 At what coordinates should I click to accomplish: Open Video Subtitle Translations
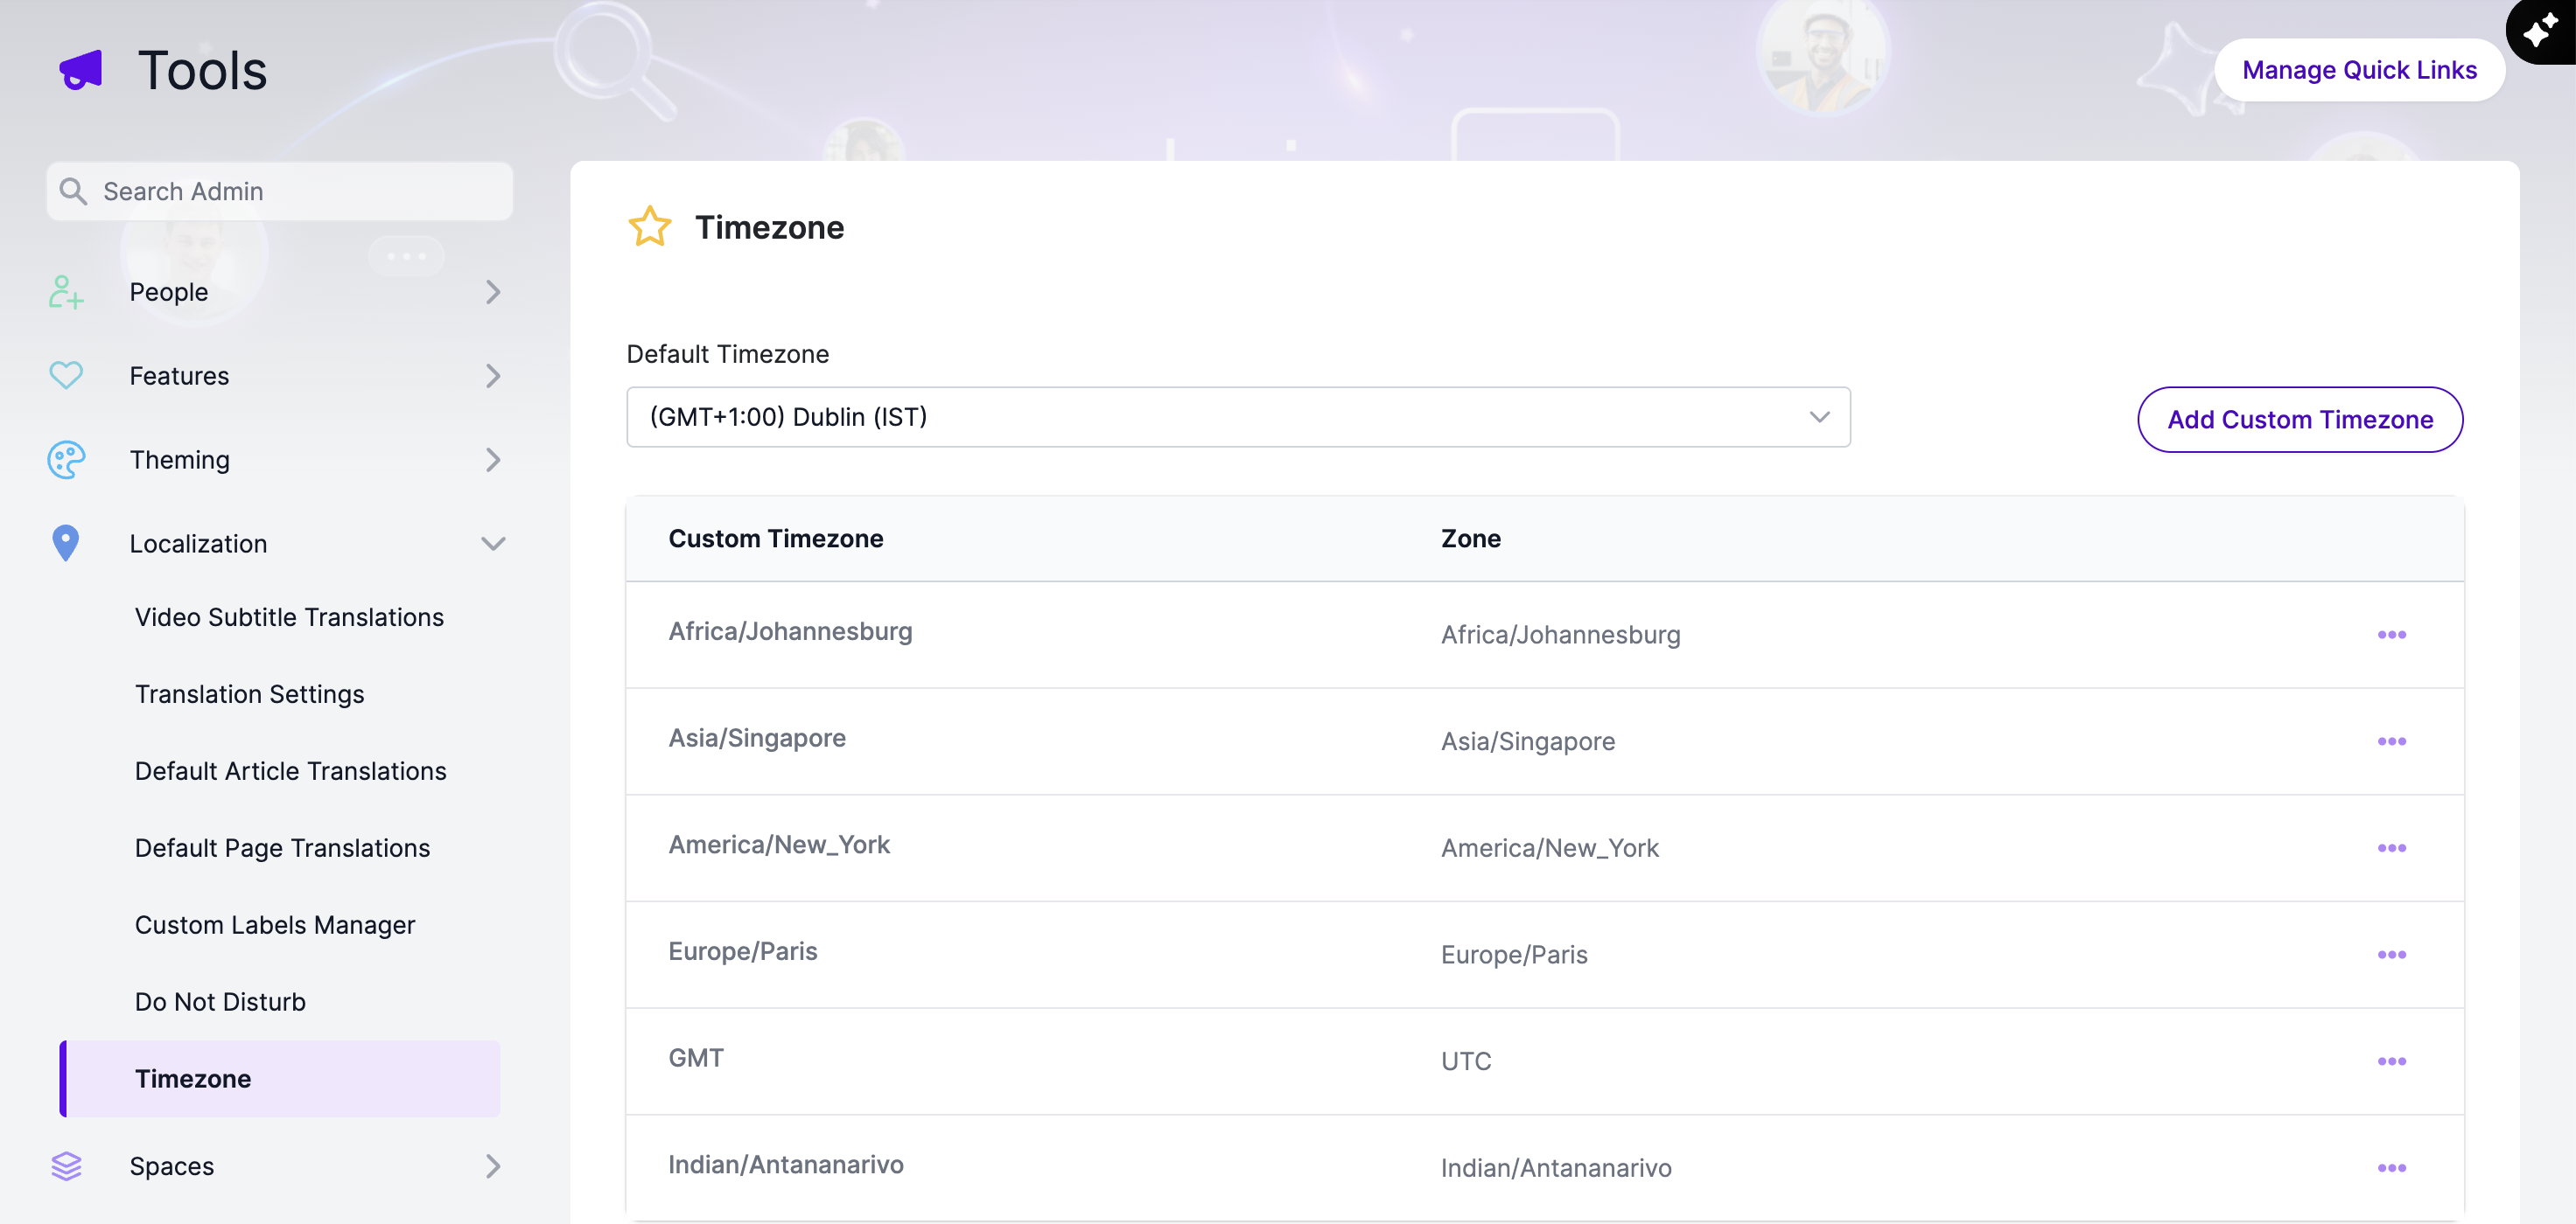pyautogui.click(x=289, y=617)
